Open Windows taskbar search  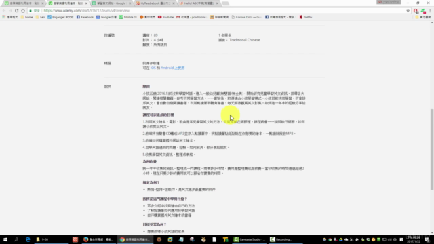tap(16, 239)
